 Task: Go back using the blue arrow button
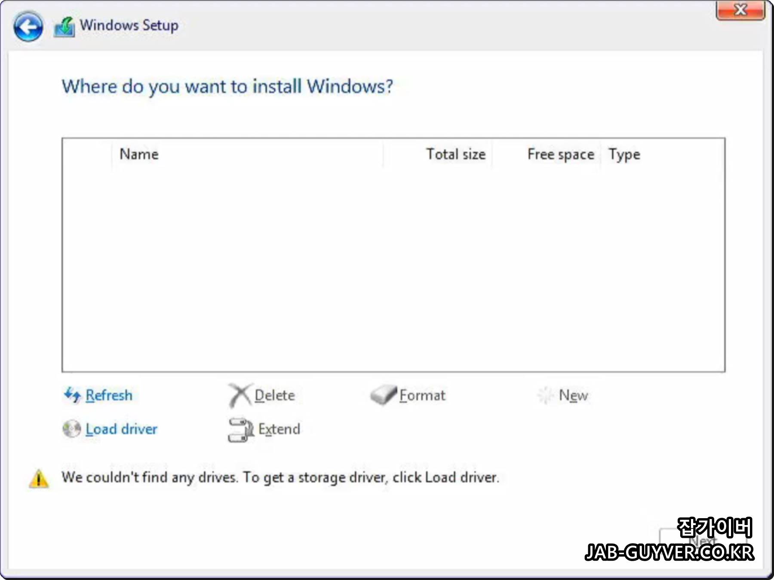click(x=28, y=27)
